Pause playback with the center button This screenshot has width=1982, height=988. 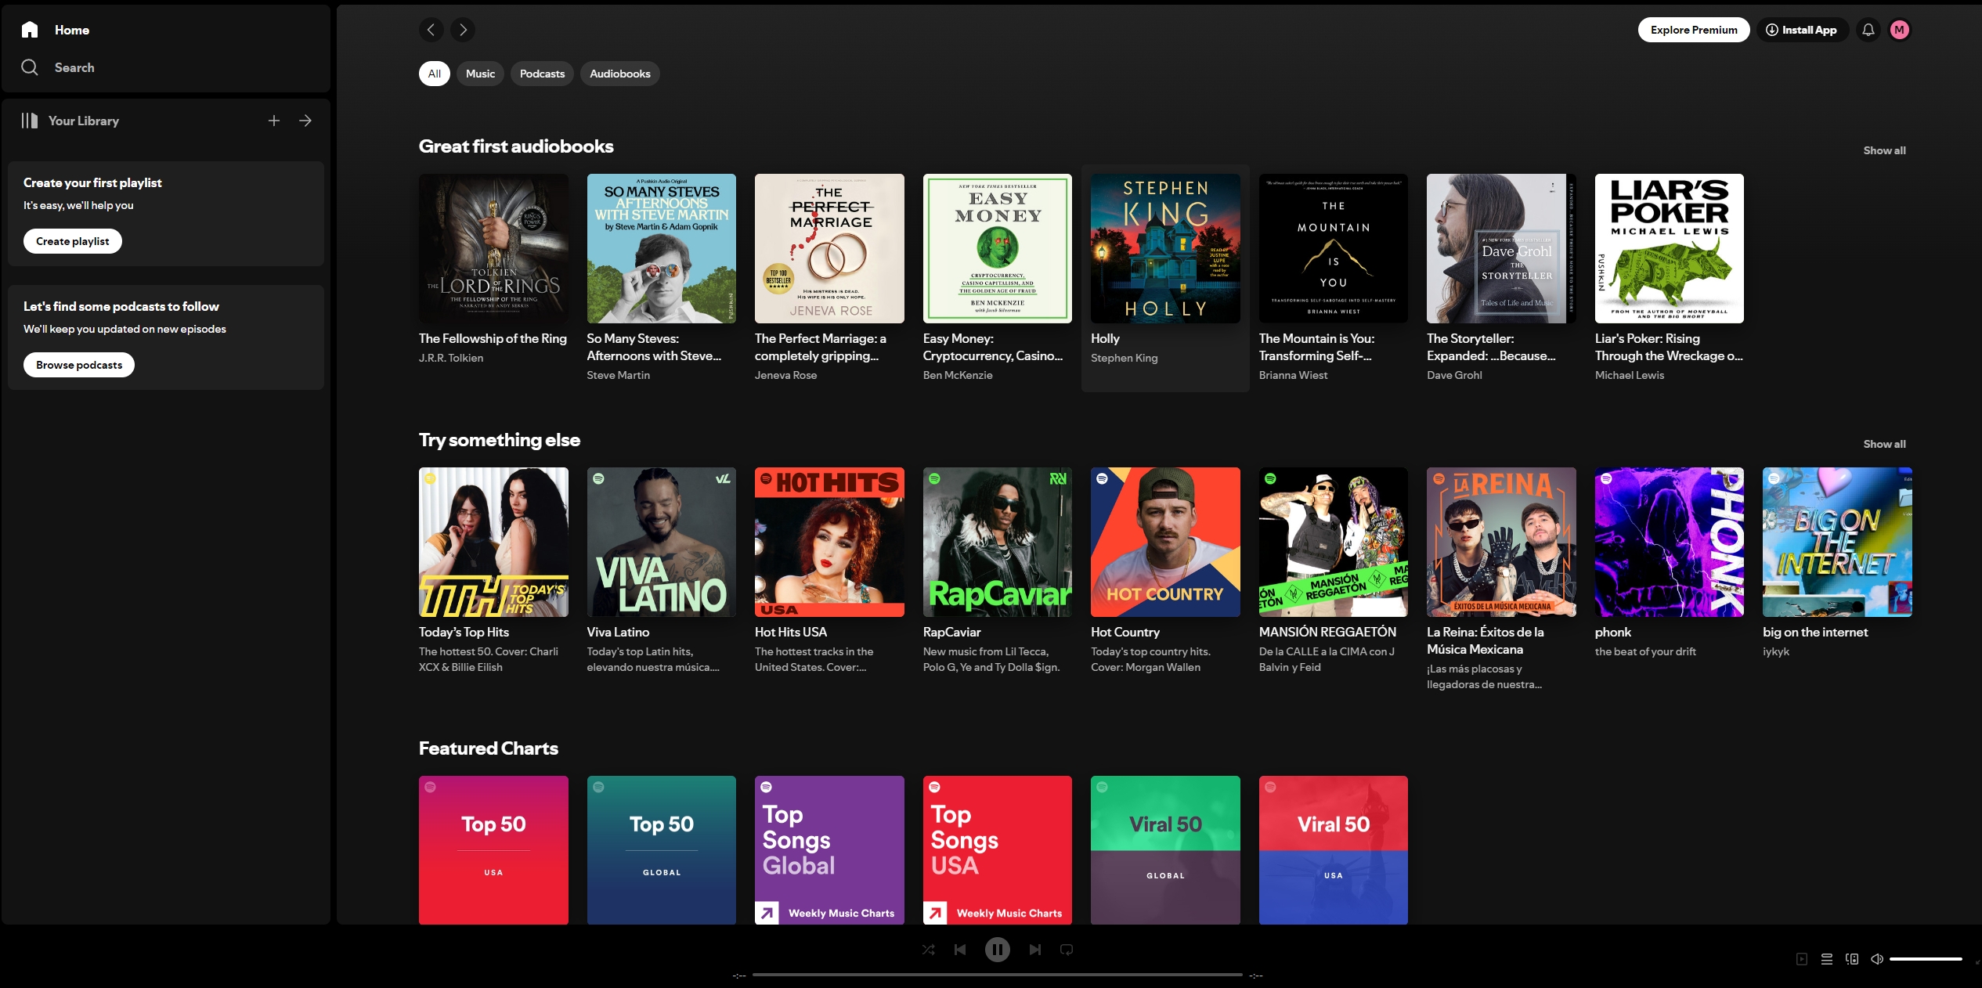click(997, 950)
